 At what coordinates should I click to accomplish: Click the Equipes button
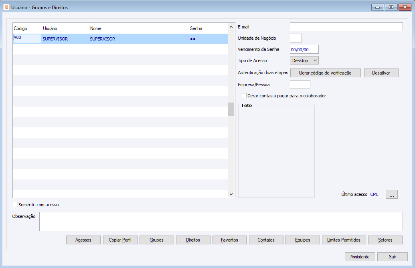[302, 240]
